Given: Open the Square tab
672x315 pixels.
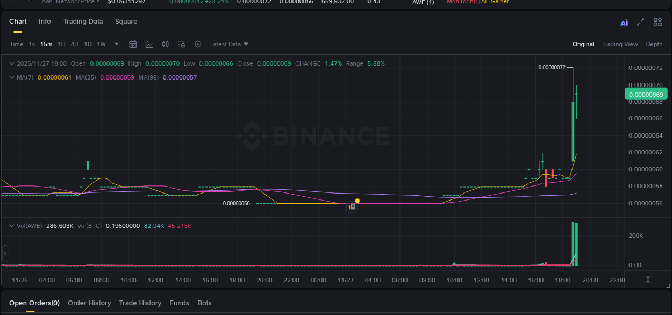Looking at the screenshot, I should [126, 22].
